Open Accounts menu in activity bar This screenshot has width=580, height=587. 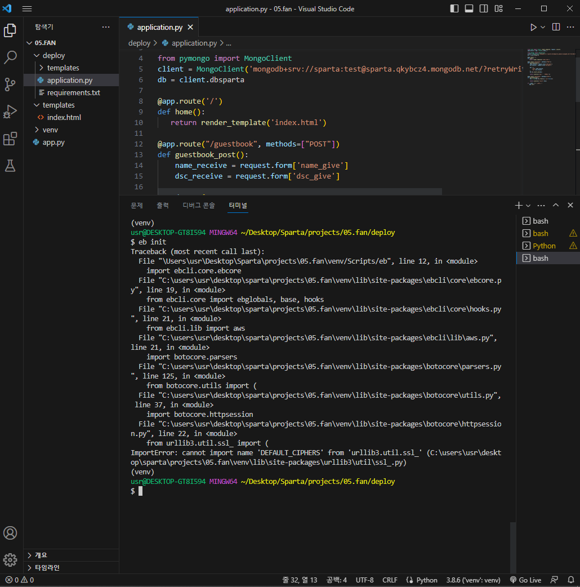click(10, 533)
